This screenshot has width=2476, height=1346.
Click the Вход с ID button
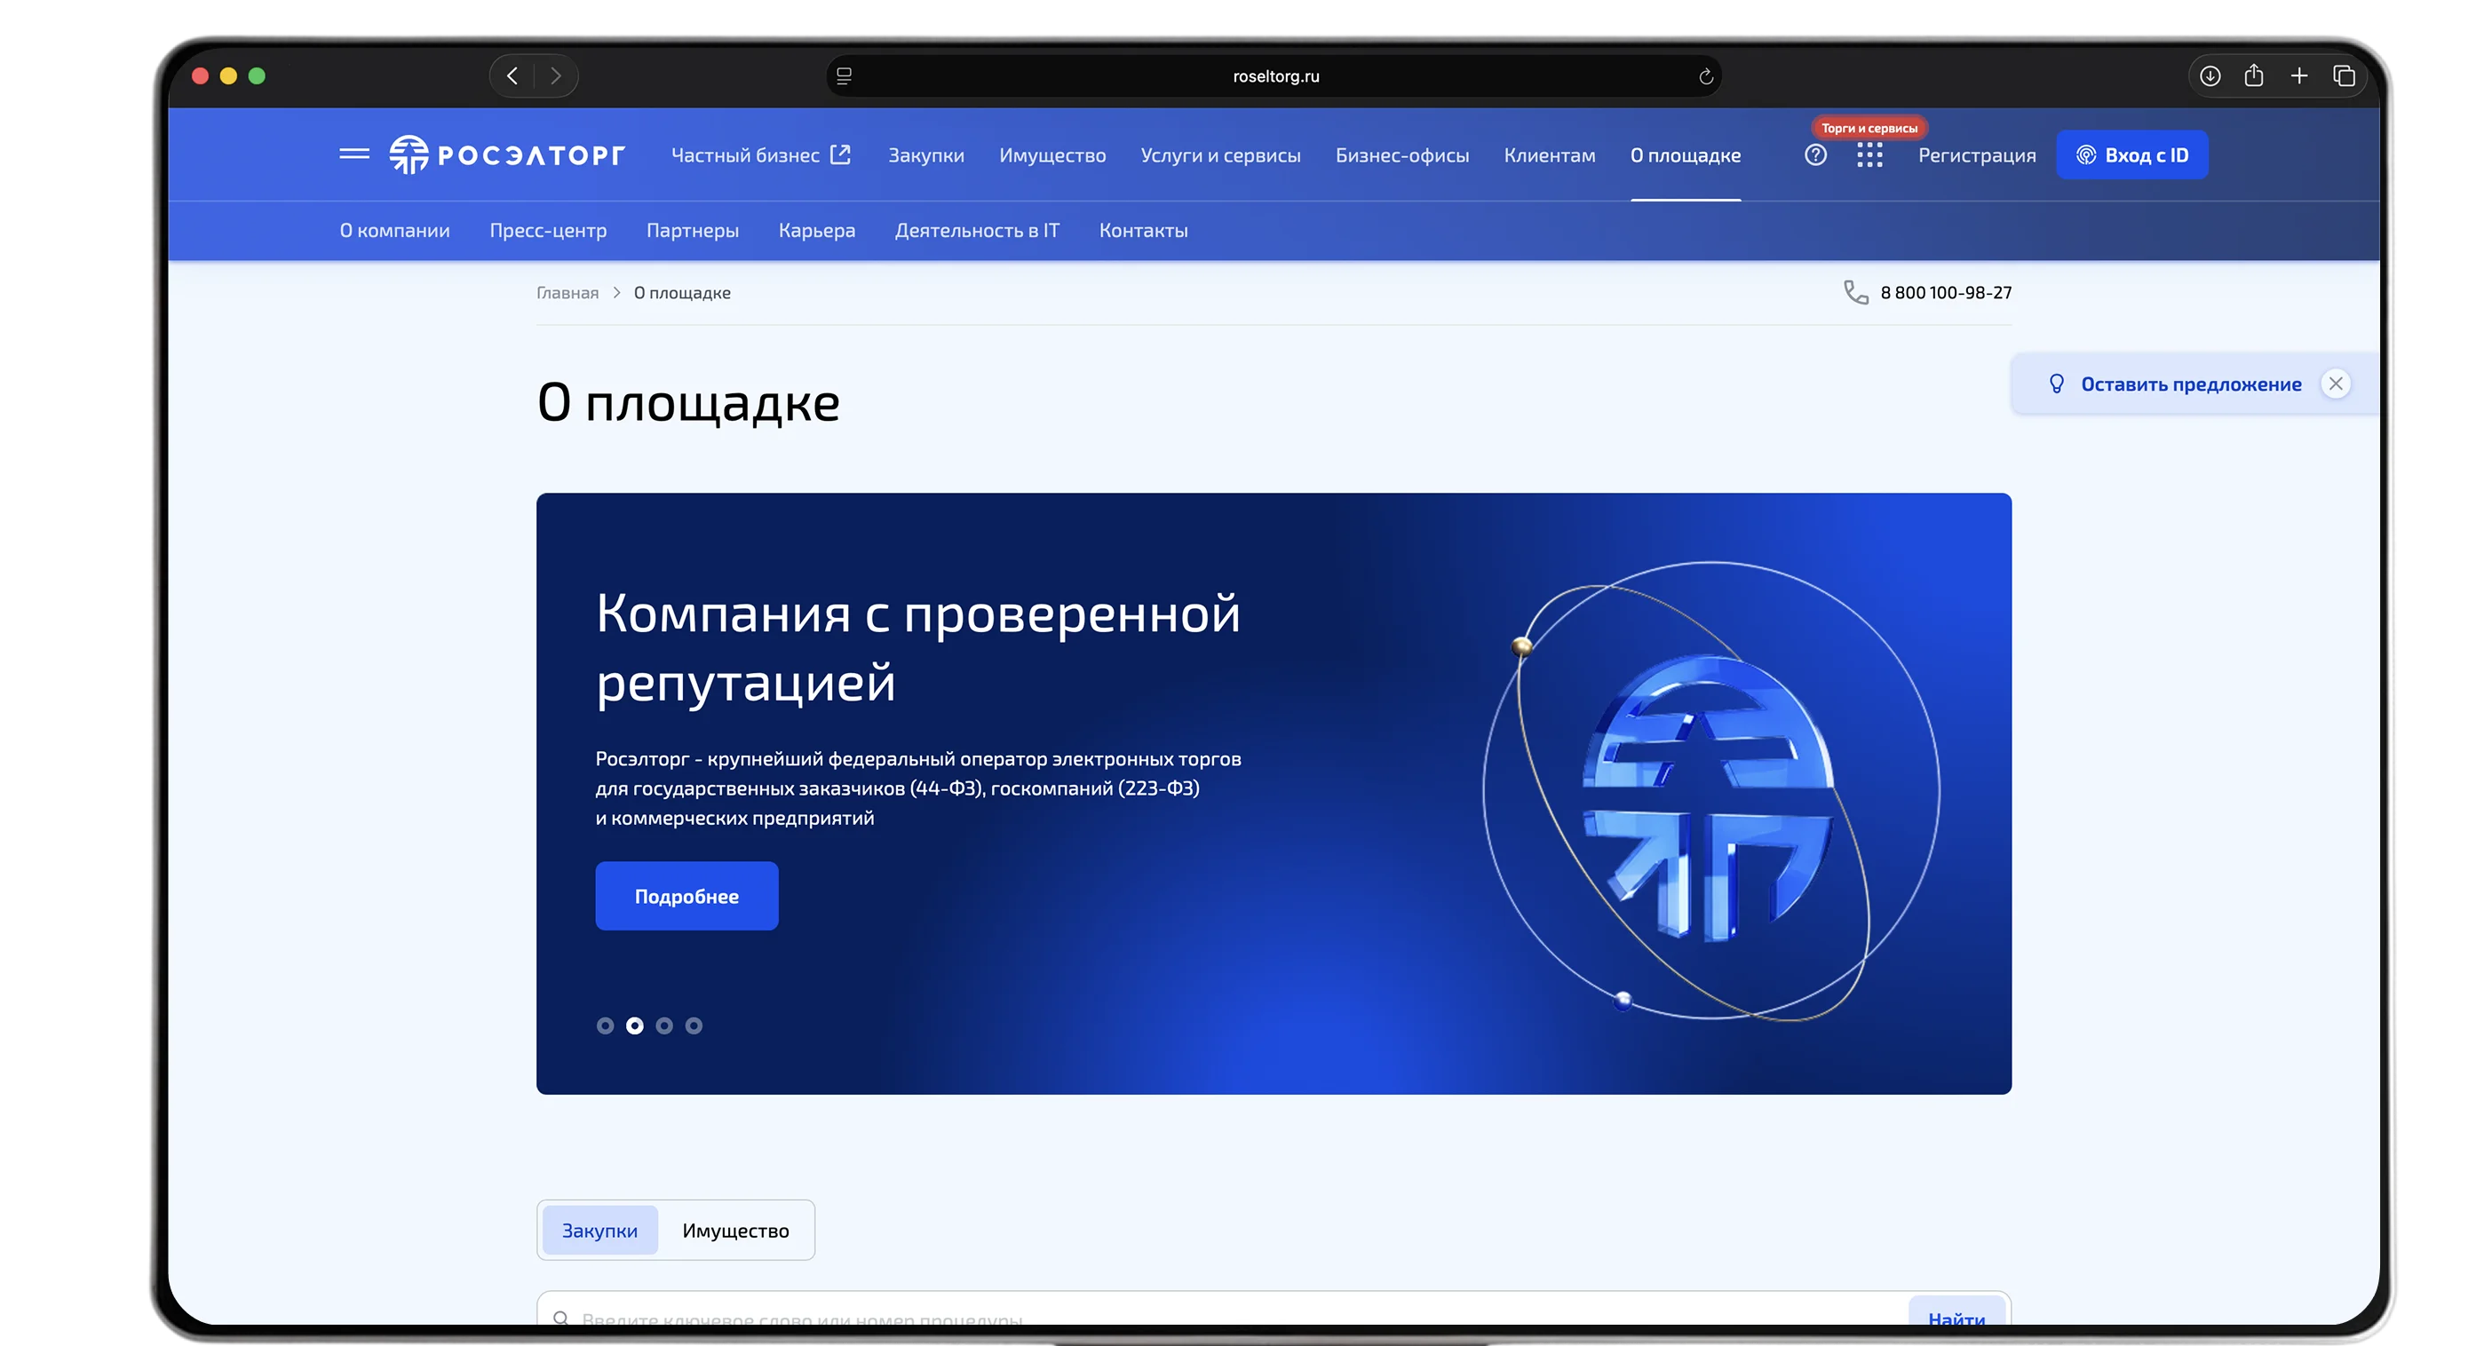[x=2131, y=154]
